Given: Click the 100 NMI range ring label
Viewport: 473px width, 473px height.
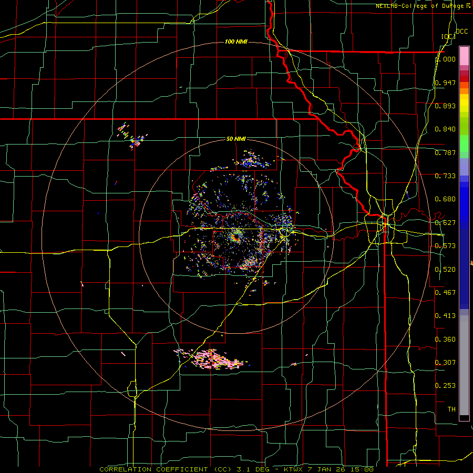Looking at the screenshot, I should [236, 42].
